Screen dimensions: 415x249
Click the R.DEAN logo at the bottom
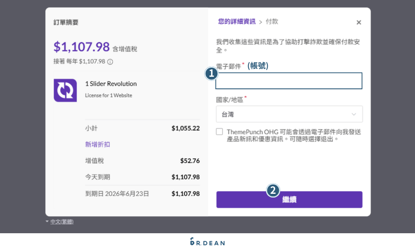[x=207, y=242]
